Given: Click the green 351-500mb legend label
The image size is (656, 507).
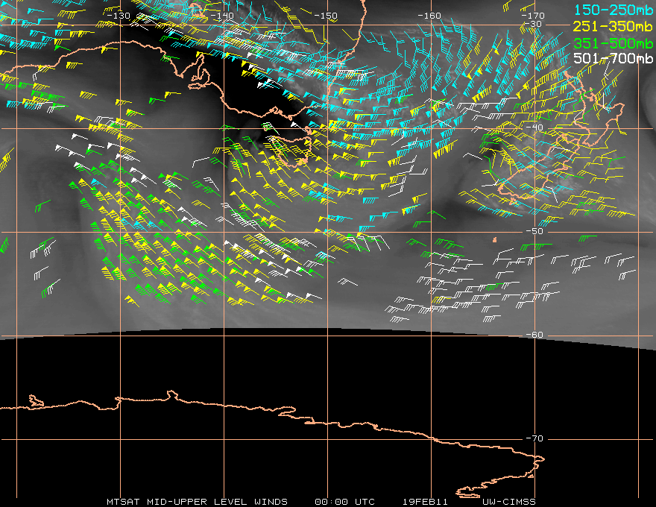Looking at the screenshot, I should click(x=613, y=43).
